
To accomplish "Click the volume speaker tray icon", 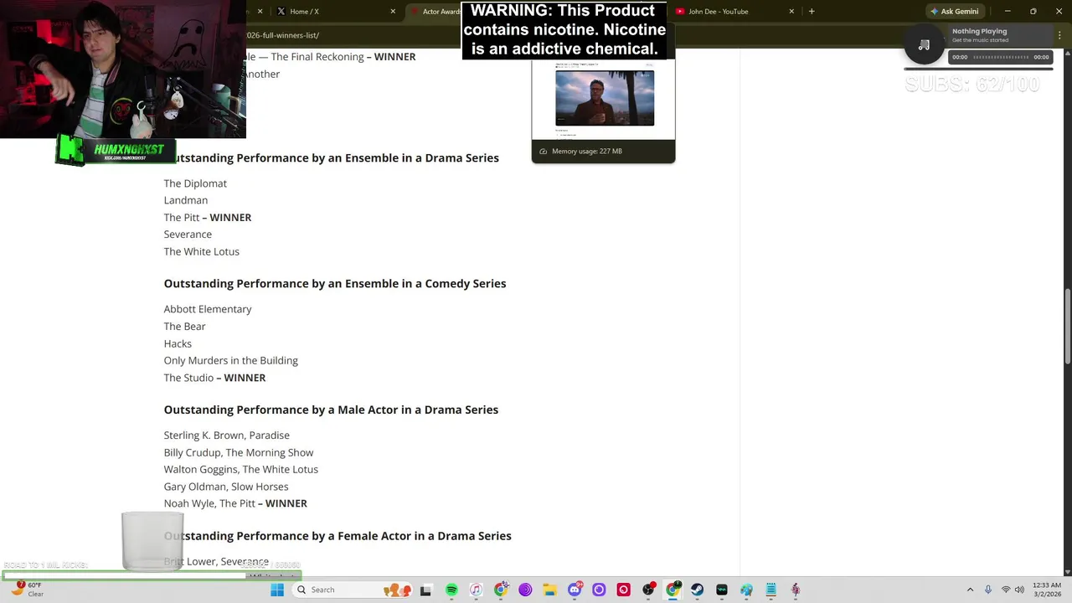I will pos(1019,590).
